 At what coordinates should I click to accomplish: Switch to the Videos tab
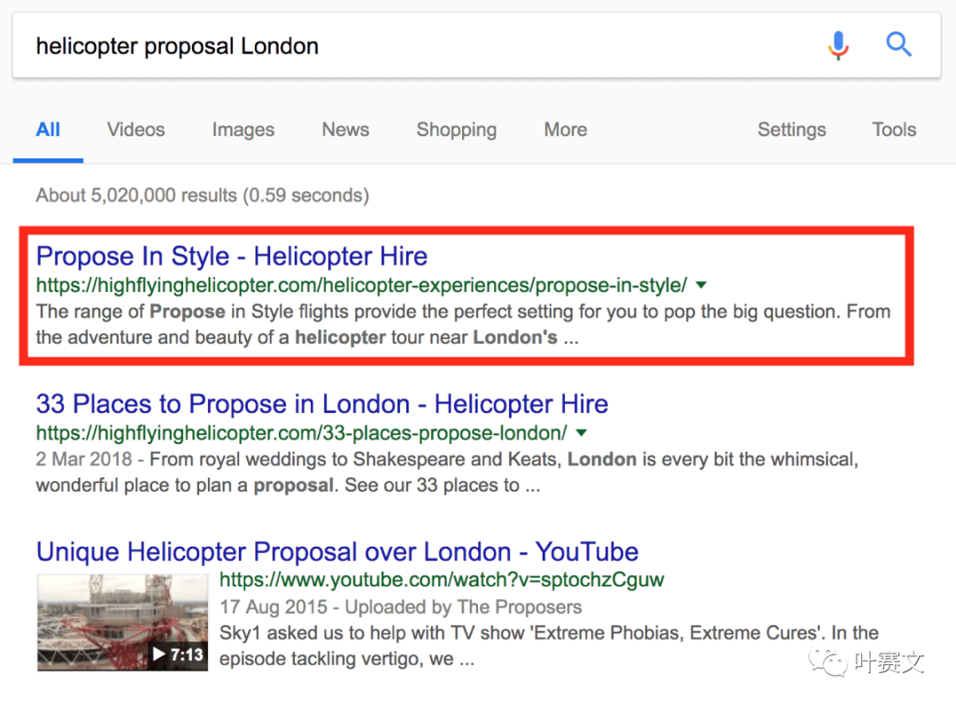[136, 130]
